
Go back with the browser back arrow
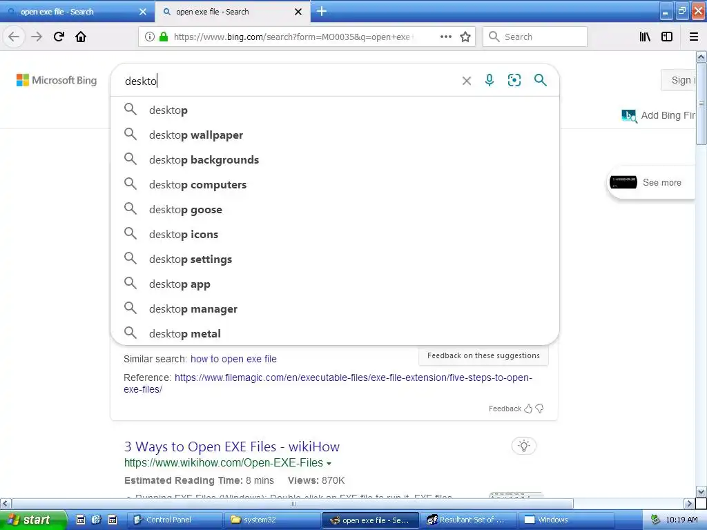click(14, 37)
